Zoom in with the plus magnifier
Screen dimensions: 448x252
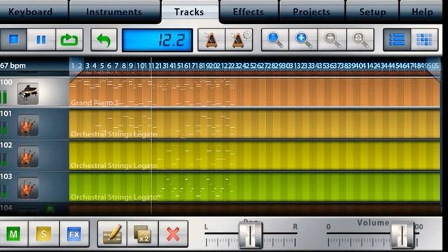[303, 40]
